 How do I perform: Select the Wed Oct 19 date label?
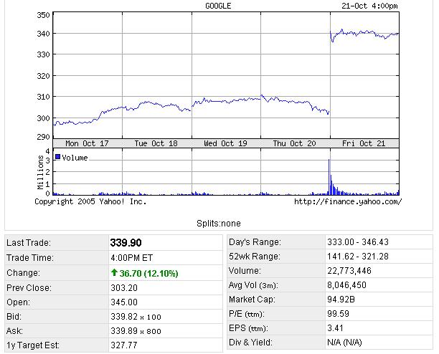click(x=225, y=143)
